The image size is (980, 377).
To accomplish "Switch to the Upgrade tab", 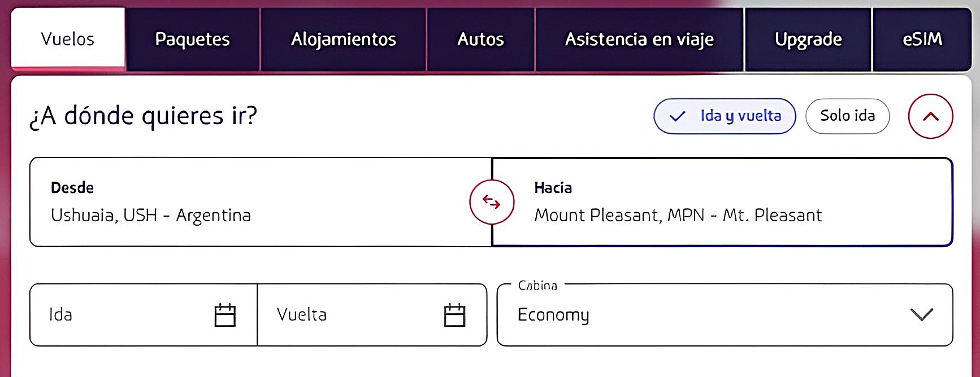I will click(x=808, y=40).
